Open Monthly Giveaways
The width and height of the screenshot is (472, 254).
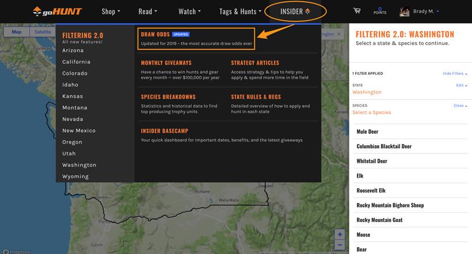tap(166, 63)
